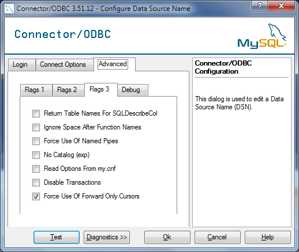Switch to the Flags 1 sub-tab

pos(36,90)
